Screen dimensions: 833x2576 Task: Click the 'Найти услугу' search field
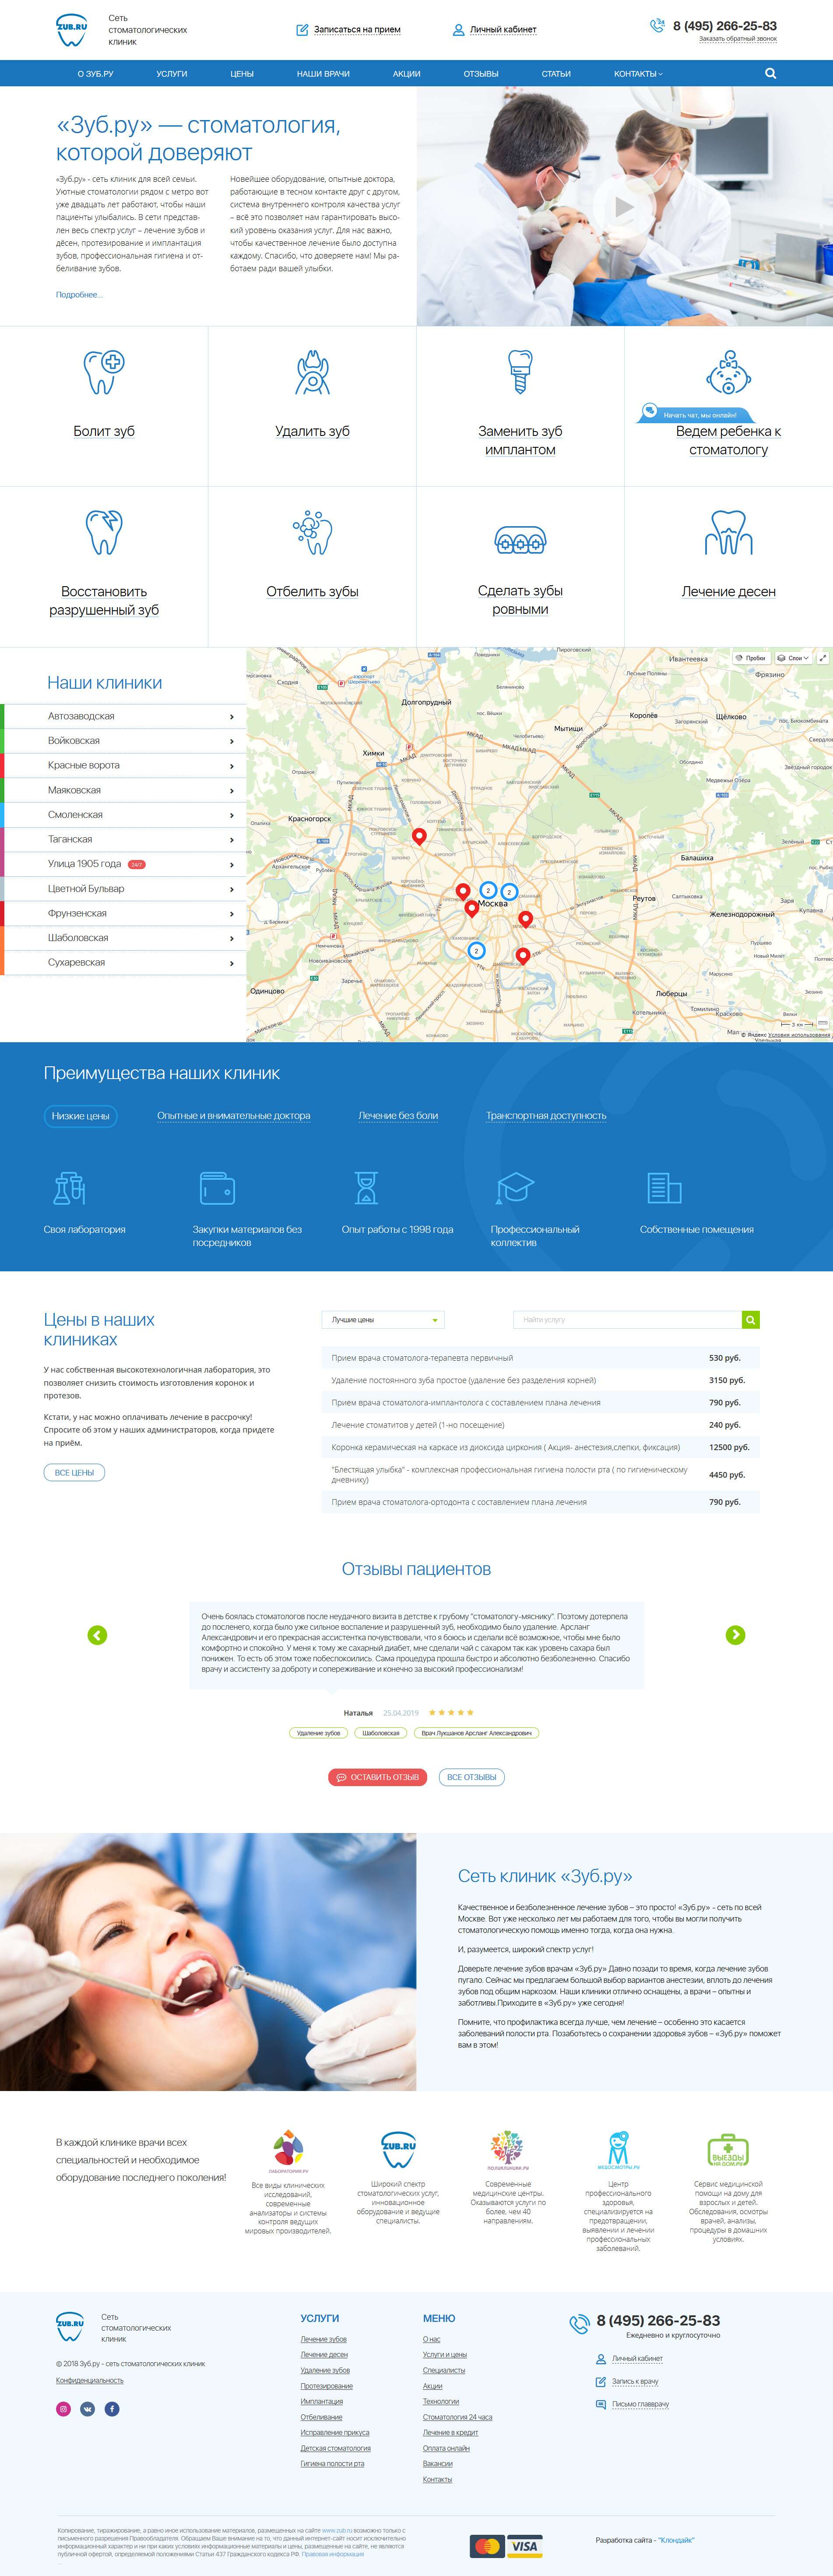pos(627,1320)
